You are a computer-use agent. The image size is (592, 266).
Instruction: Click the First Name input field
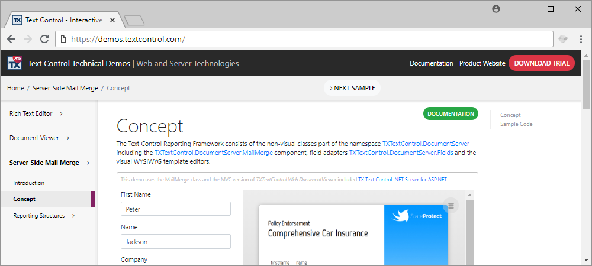[x=176, y=209]
